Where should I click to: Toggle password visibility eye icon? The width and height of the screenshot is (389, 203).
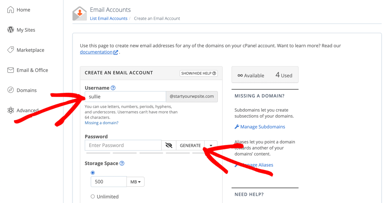[x=169, y=145]
